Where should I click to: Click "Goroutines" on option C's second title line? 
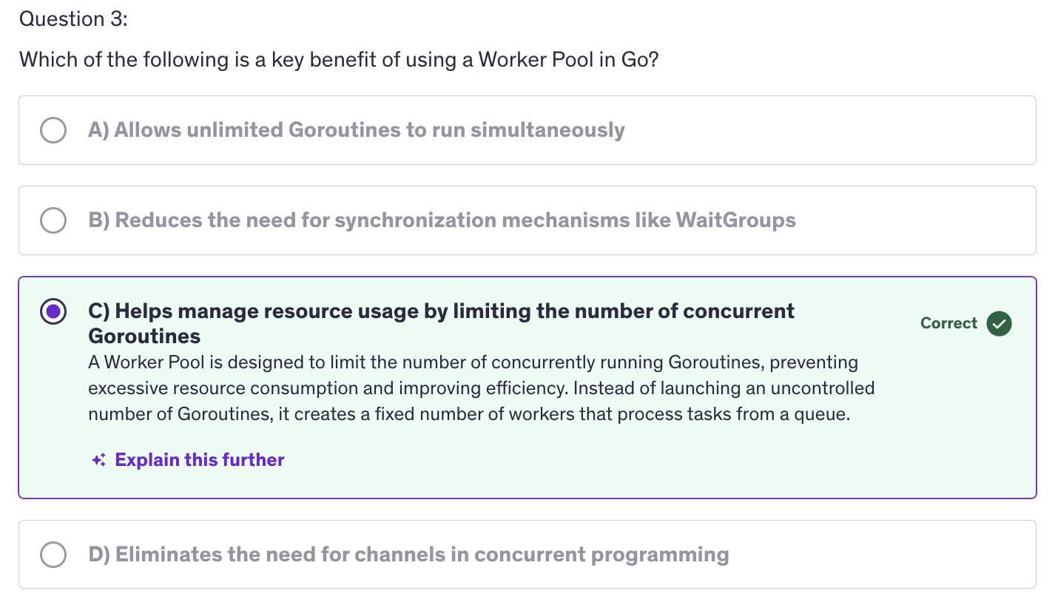(144, 337)
